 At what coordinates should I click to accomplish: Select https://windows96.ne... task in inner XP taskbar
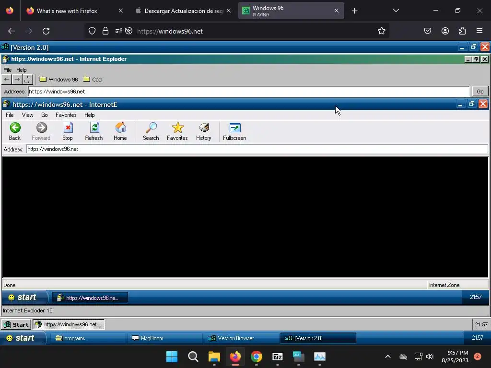(90, 298)
